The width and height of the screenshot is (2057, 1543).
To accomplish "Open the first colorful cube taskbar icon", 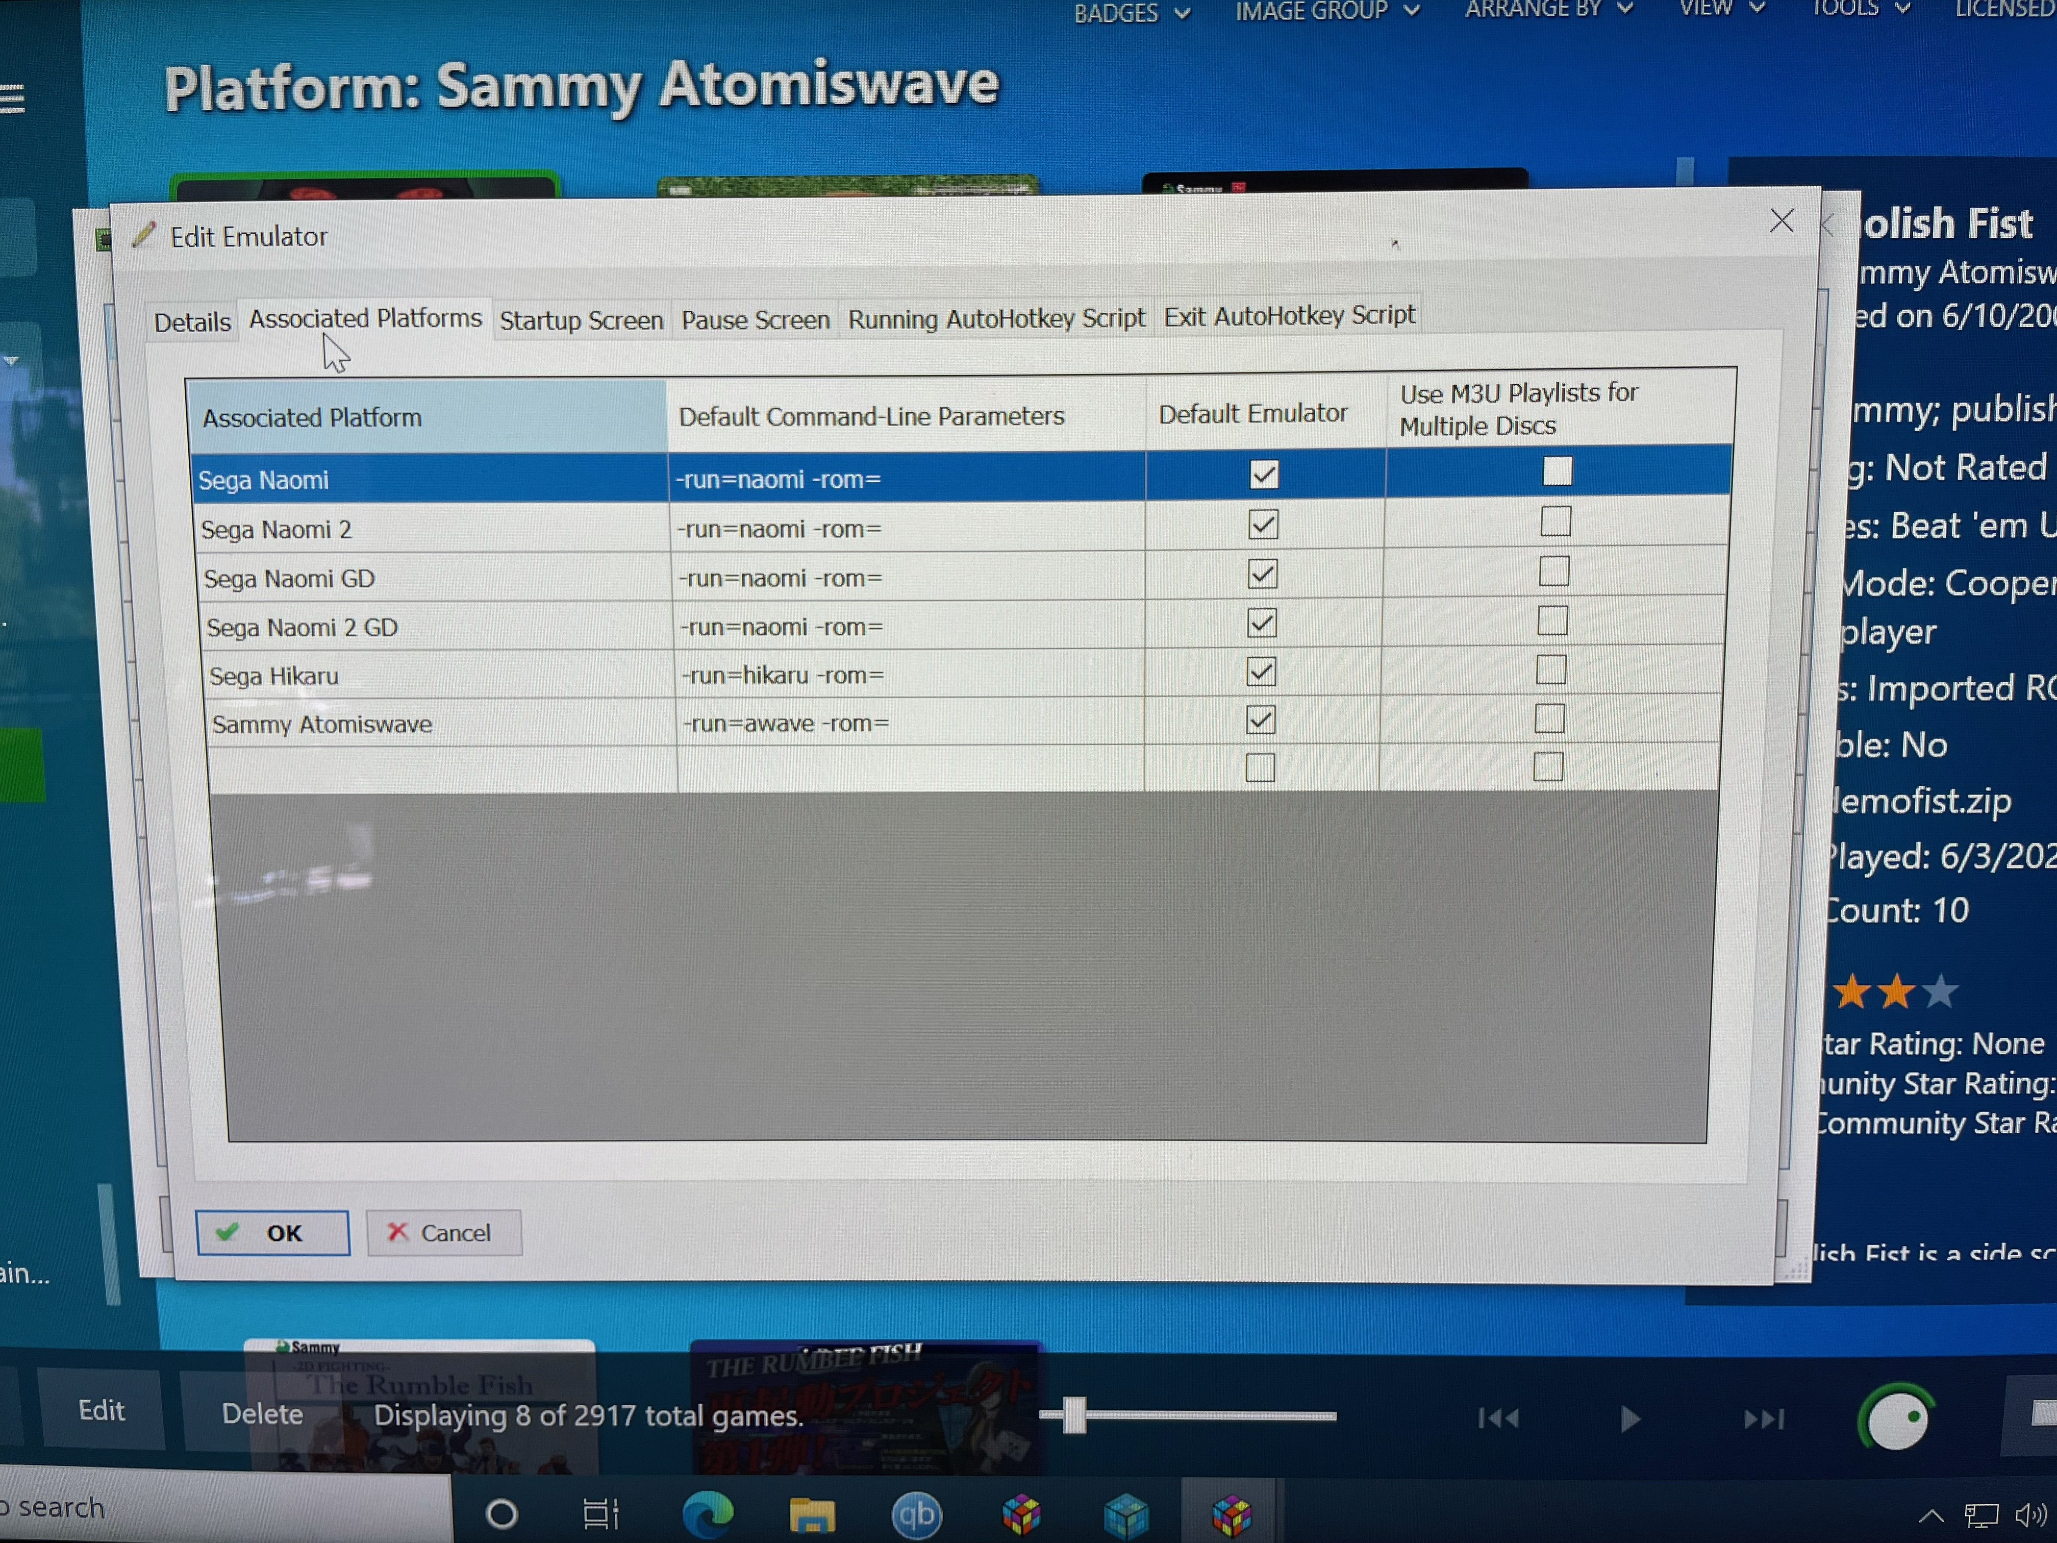I will coord(1021,1514).
